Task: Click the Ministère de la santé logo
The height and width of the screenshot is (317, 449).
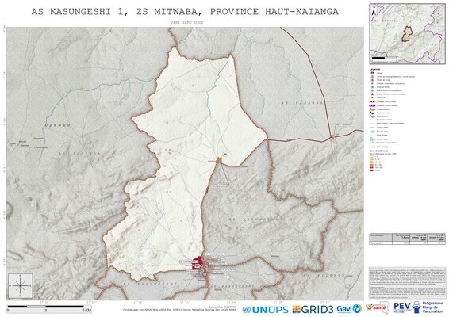Action: [378, 308]
